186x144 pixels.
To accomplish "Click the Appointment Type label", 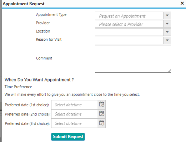I will [51, 15].
